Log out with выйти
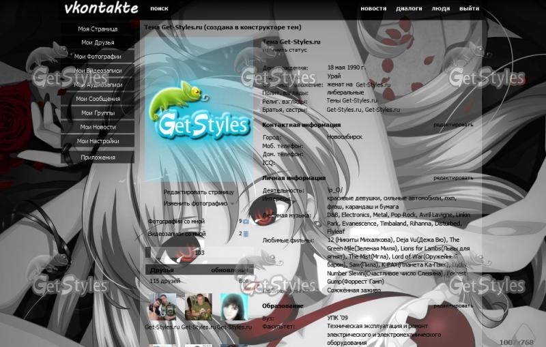The height and width of the screenshot is (347, 546). [469, 8]
